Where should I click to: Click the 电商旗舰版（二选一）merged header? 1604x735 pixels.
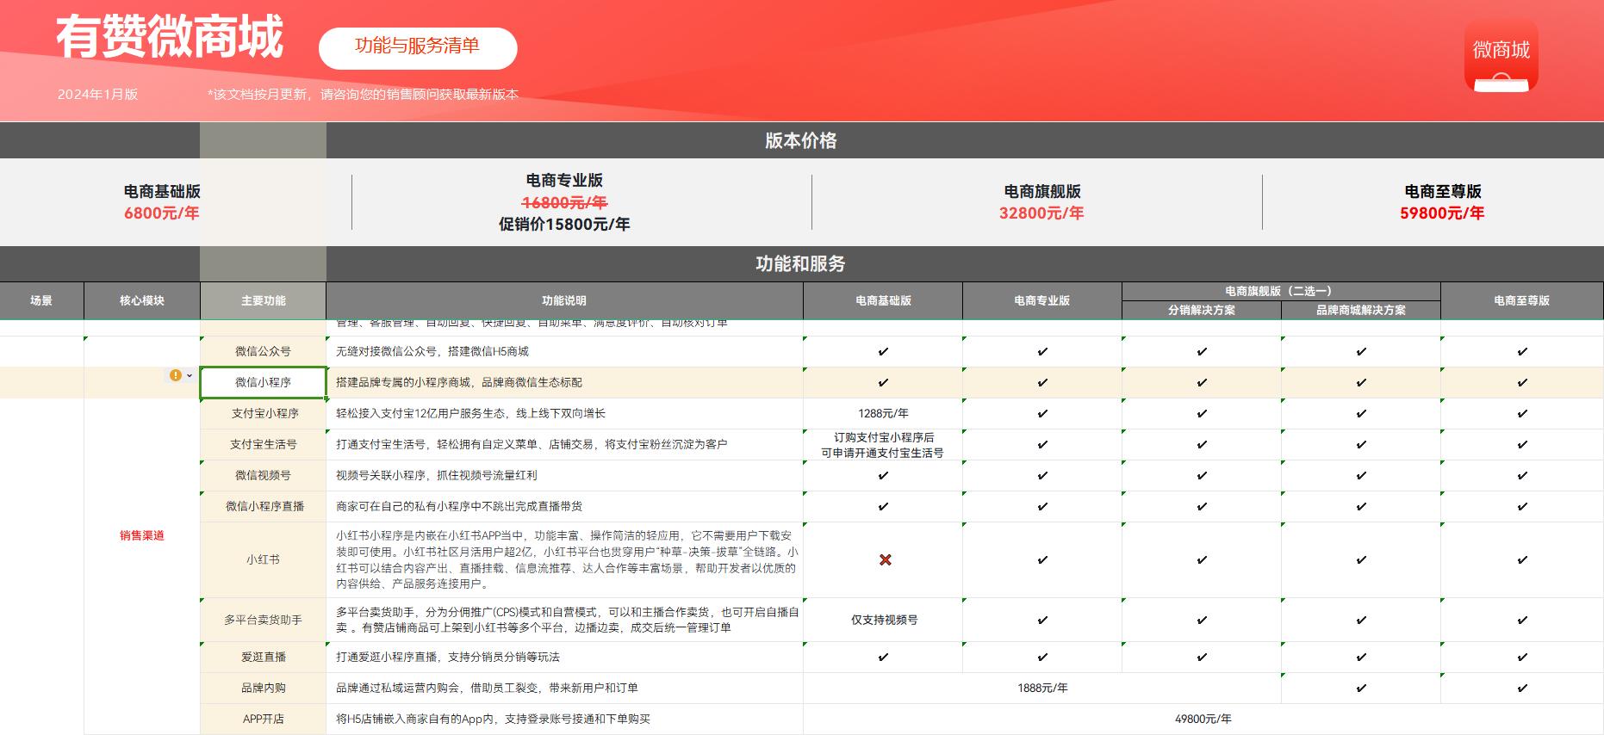(1281, 291)
